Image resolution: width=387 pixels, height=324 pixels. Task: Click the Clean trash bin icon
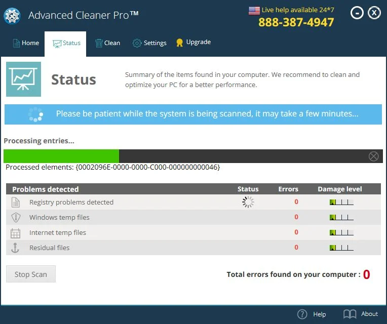coord(99,43)
